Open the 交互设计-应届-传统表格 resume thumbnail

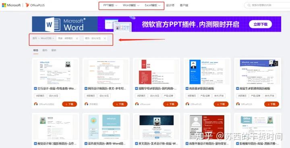coord(55,72)
